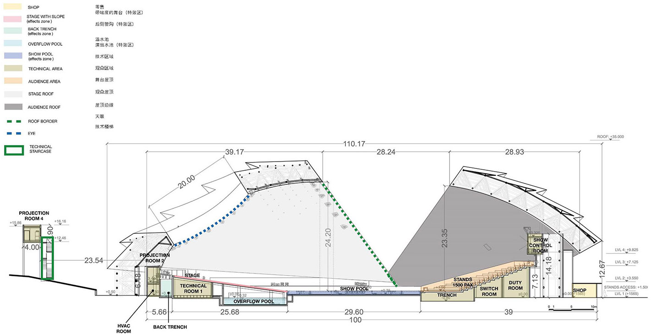Click the diagonal dimension '20.00'
The height and width of the screenshot is (335, 651).
click(187, 183)
